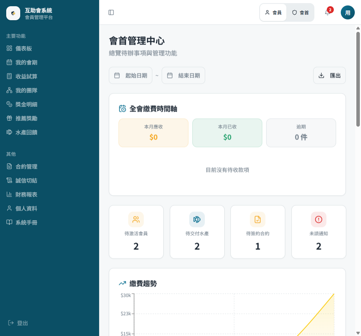Switch to 會員 member mode
Screen dimensions: 361x336
point(273,12)
